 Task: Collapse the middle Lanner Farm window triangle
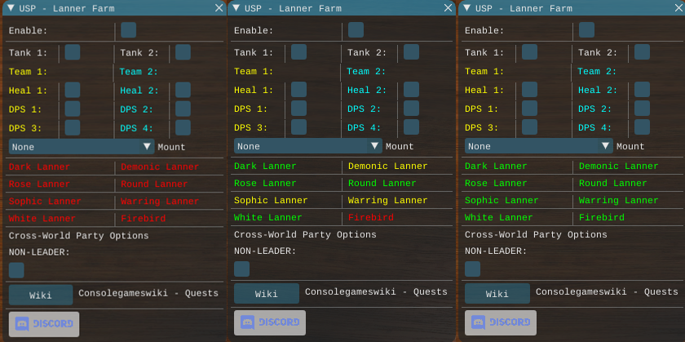(x=236, y=7)
